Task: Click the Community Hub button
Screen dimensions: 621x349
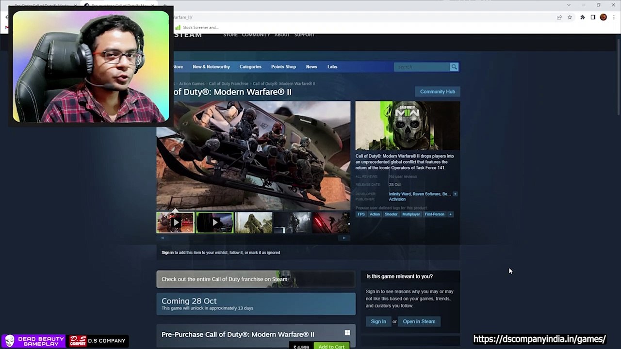Action: tap(437, 92)
